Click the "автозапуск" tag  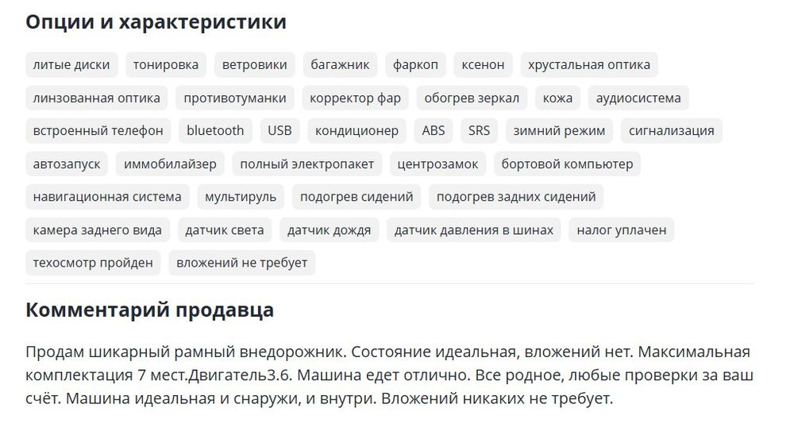67,164
